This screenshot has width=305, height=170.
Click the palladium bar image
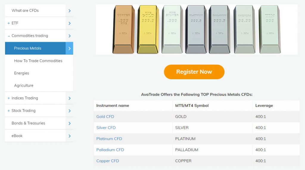(x=220, y=29)
